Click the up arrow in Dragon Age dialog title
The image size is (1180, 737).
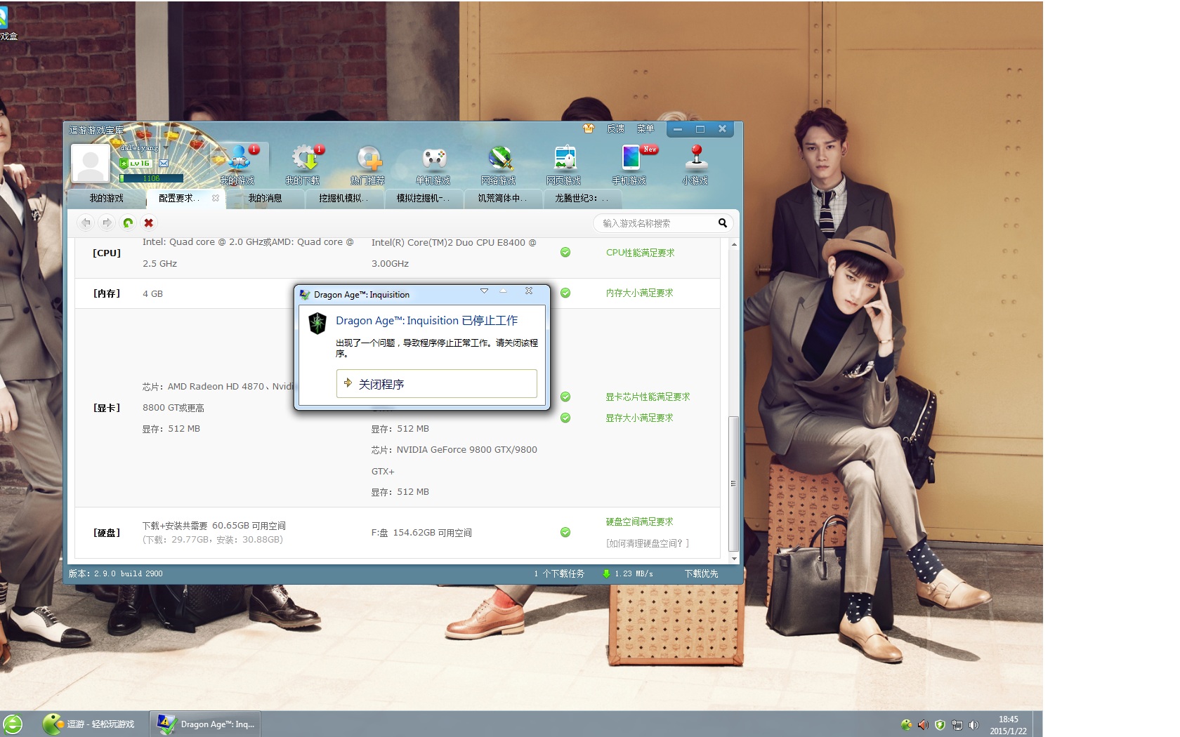(503, 291)
